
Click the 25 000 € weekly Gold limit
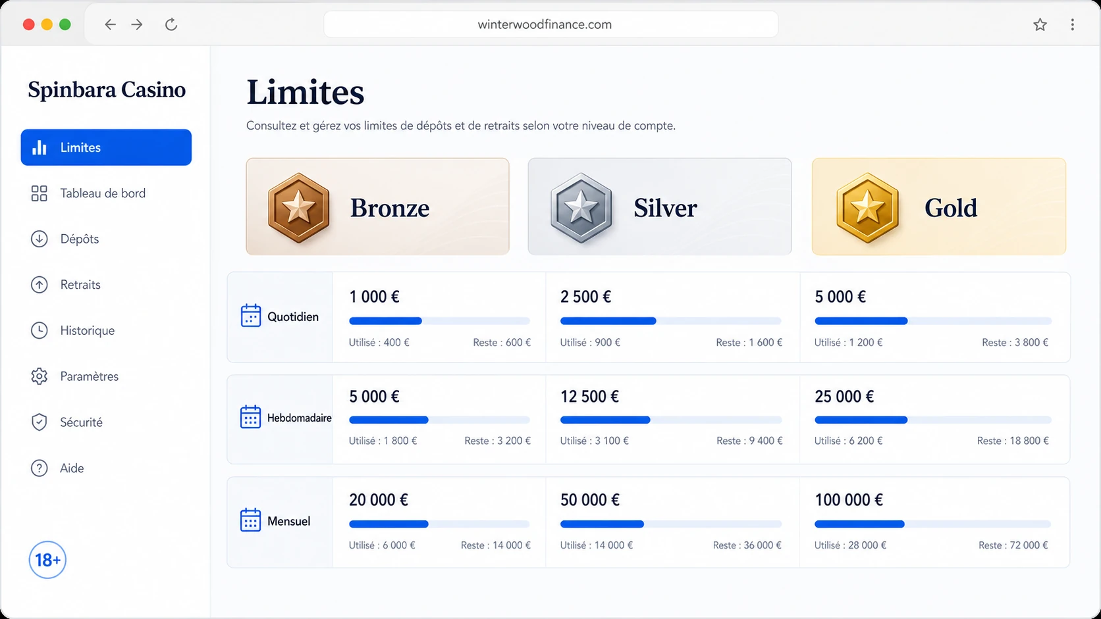pos(844,397)
